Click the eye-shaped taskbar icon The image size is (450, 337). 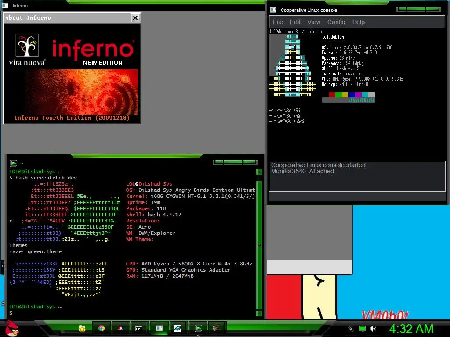[x=178, y=328]
